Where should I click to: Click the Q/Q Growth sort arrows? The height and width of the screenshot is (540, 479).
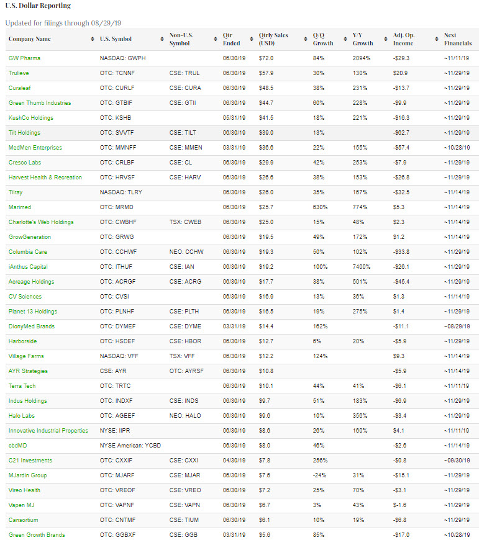coord(345,39)
